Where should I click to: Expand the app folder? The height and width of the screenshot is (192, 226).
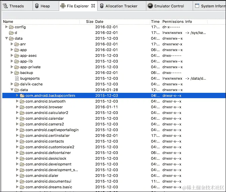coord(12,50)
